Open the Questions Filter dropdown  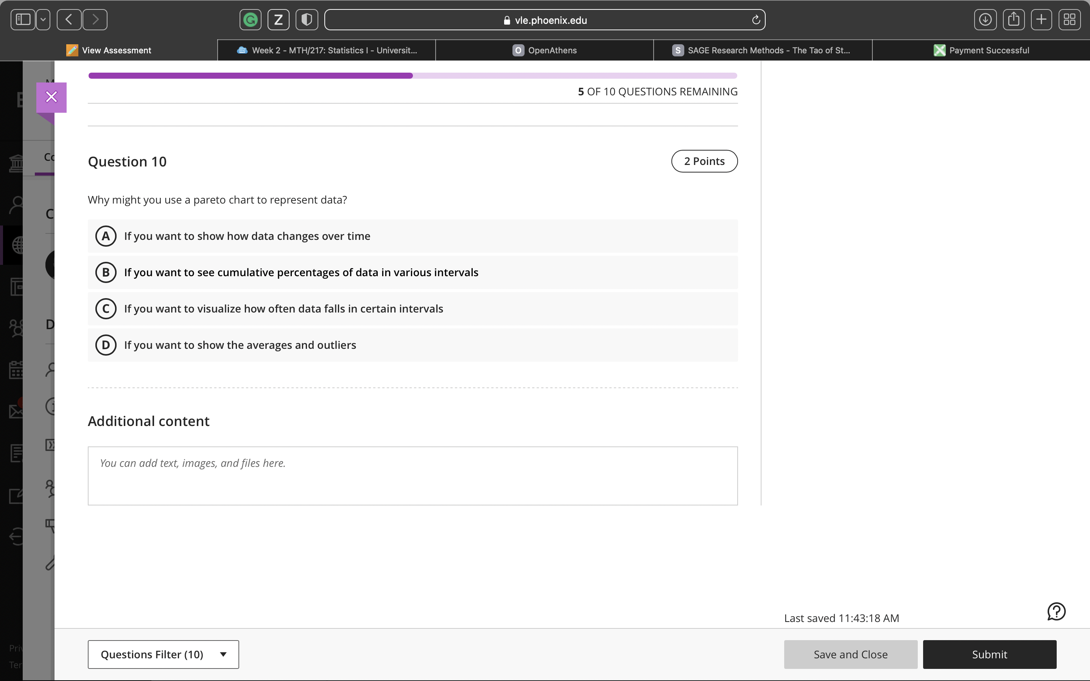pyautogui.click(x=163, y=654)
